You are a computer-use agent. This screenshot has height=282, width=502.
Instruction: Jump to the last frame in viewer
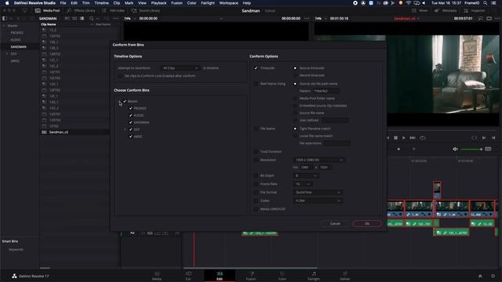413,138
